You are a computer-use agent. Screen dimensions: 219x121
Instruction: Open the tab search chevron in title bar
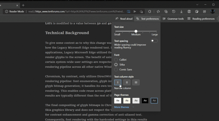197,5
